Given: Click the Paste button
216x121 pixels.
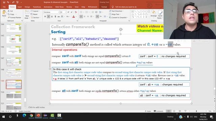Looking at the screenshot, I should 4,13.
